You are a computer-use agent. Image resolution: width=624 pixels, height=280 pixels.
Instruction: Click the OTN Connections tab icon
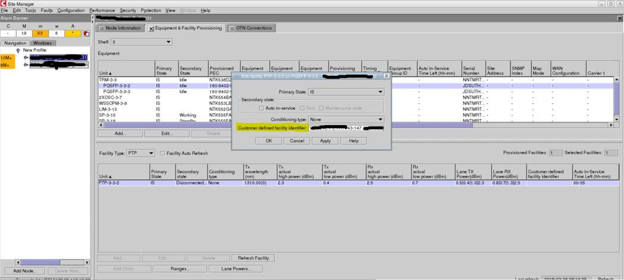click(x=232, y=28)
